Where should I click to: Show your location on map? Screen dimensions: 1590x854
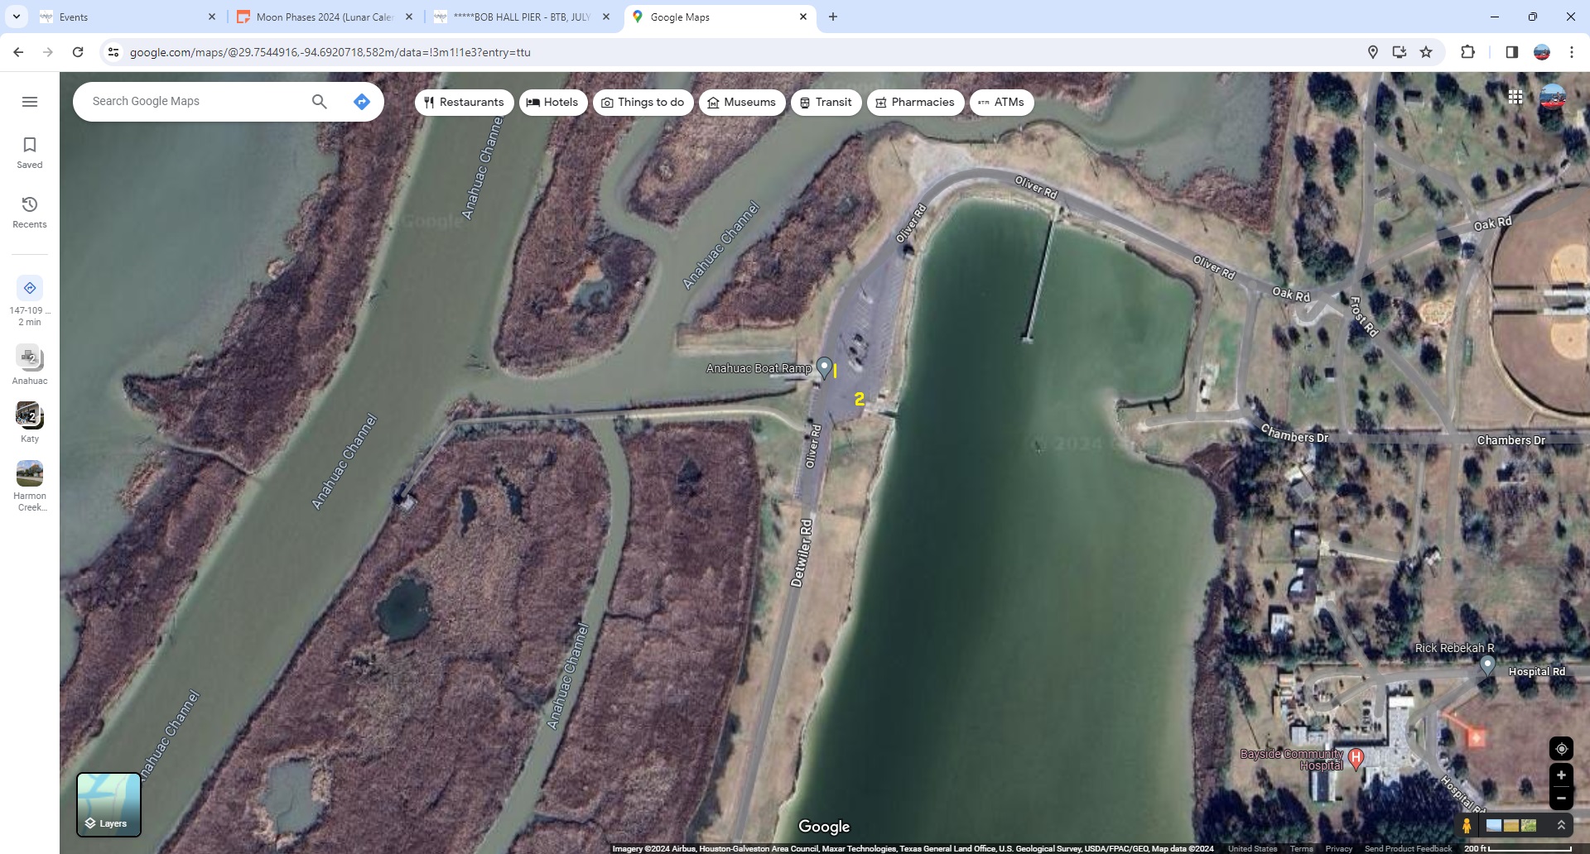pos(1561,748)
